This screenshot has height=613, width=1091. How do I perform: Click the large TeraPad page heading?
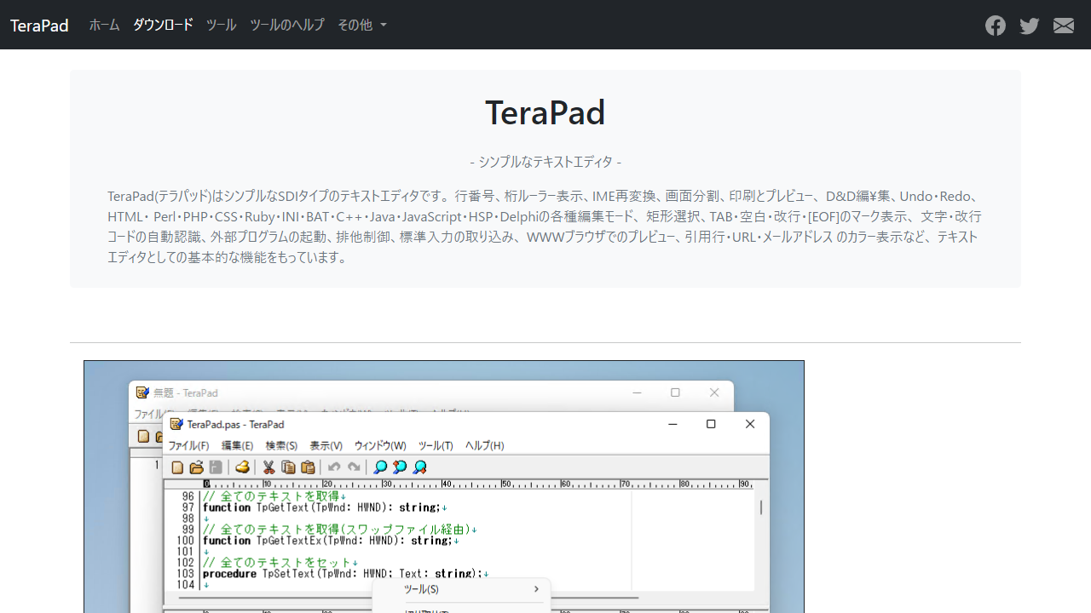pos(545,112)
